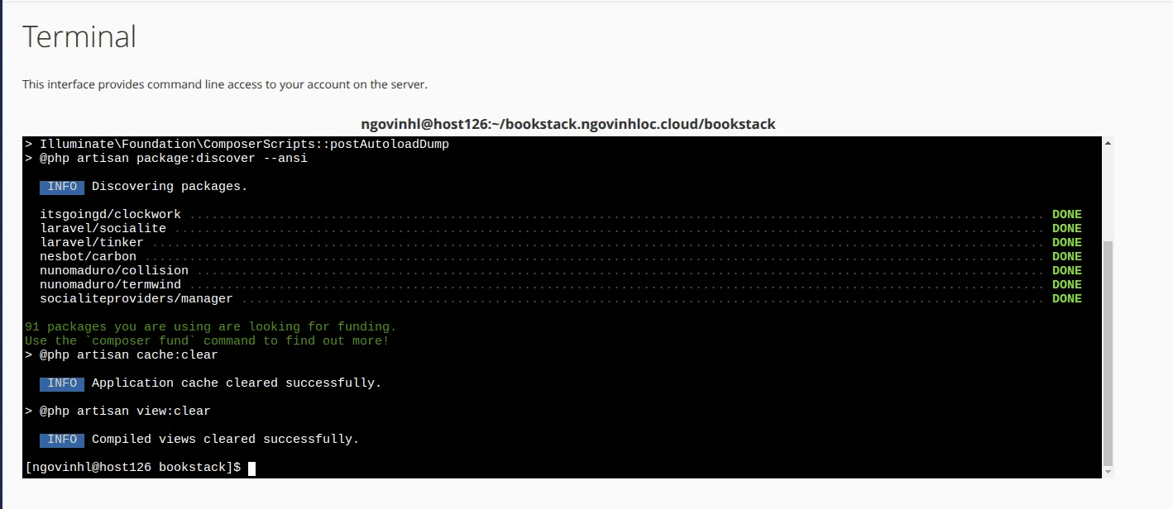1173x509 pixels.
Task: Click the Terminal page heading
Action: [79, 36]
